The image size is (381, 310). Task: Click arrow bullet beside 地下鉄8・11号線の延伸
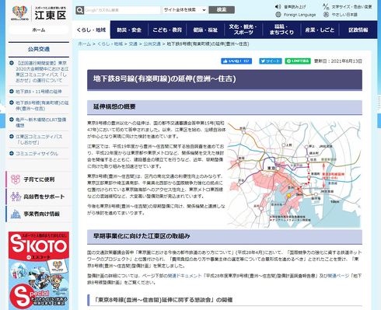click(x=12, y=91)
